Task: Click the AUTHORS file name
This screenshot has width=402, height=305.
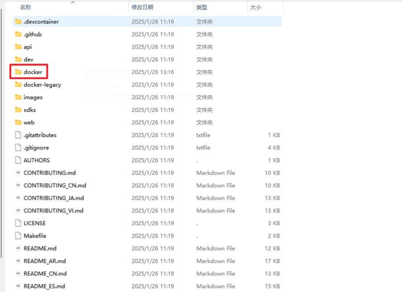Action: click(37, 160)
